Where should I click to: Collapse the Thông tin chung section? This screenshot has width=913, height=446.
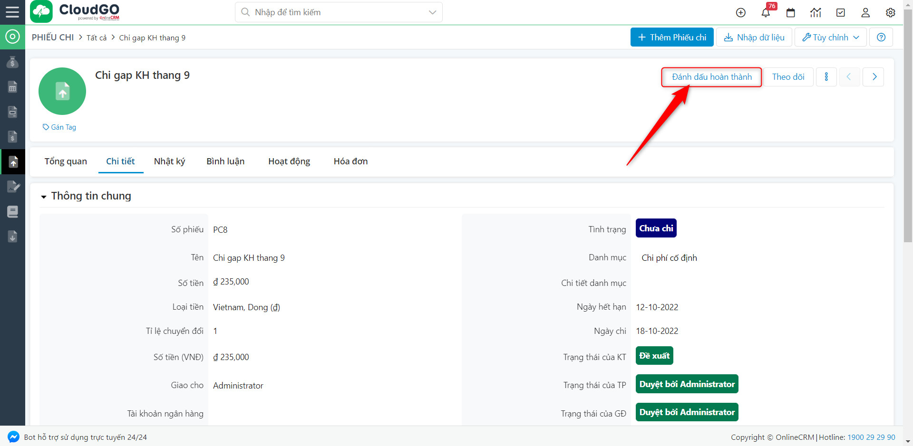44,196
